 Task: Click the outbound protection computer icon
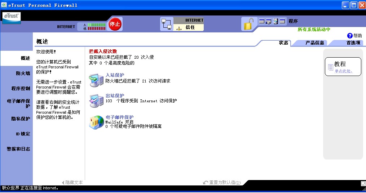point(96,101)
